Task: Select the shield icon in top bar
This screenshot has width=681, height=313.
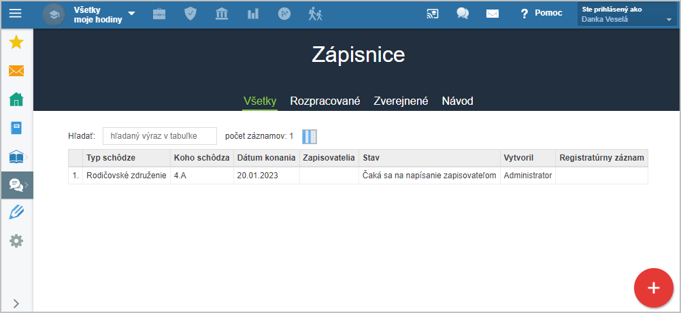Action: pos(190,14)
